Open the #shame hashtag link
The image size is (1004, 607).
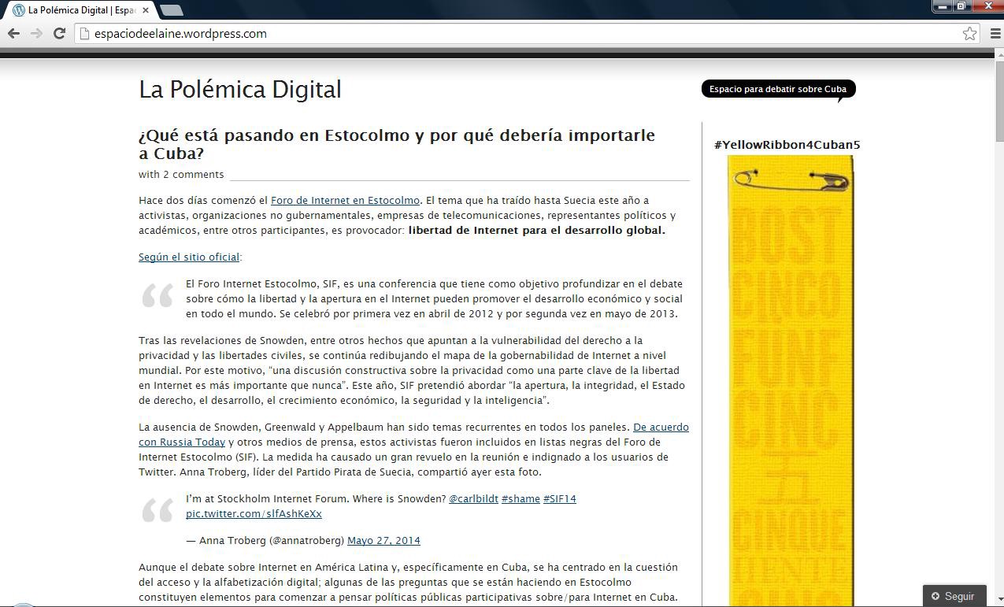coord(521,499)
